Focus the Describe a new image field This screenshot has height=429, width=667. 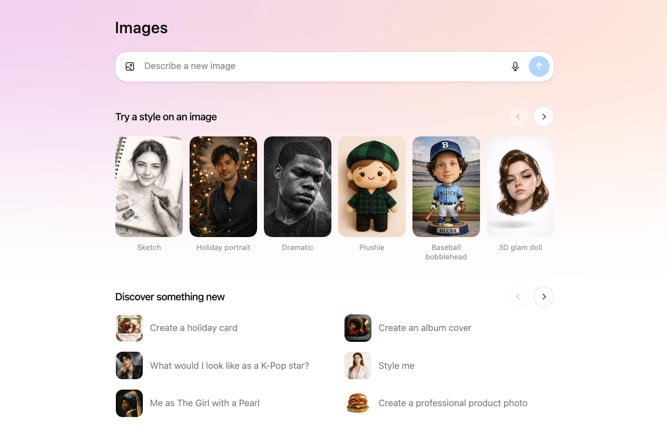[x=322, y=66]
